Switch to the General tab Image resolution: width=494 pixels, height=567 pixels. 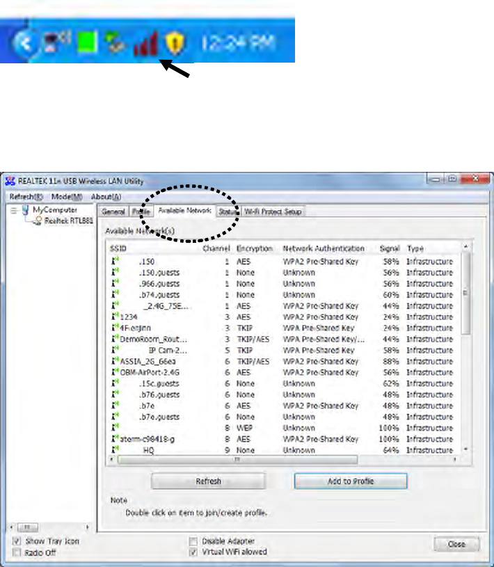tap(113, 211)
